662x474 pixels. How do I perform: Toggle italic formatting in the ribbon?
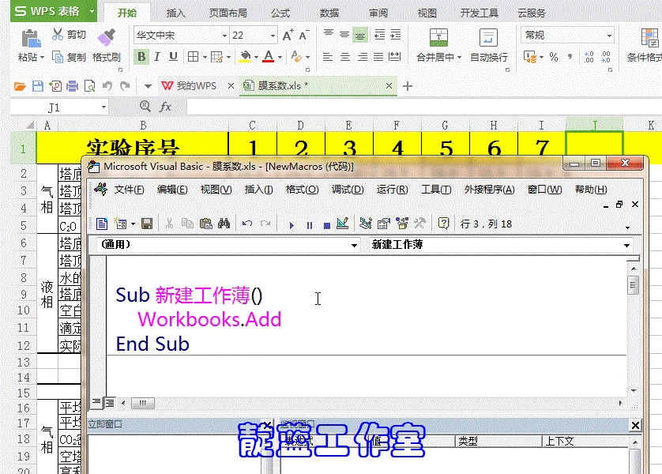point(157,56)
